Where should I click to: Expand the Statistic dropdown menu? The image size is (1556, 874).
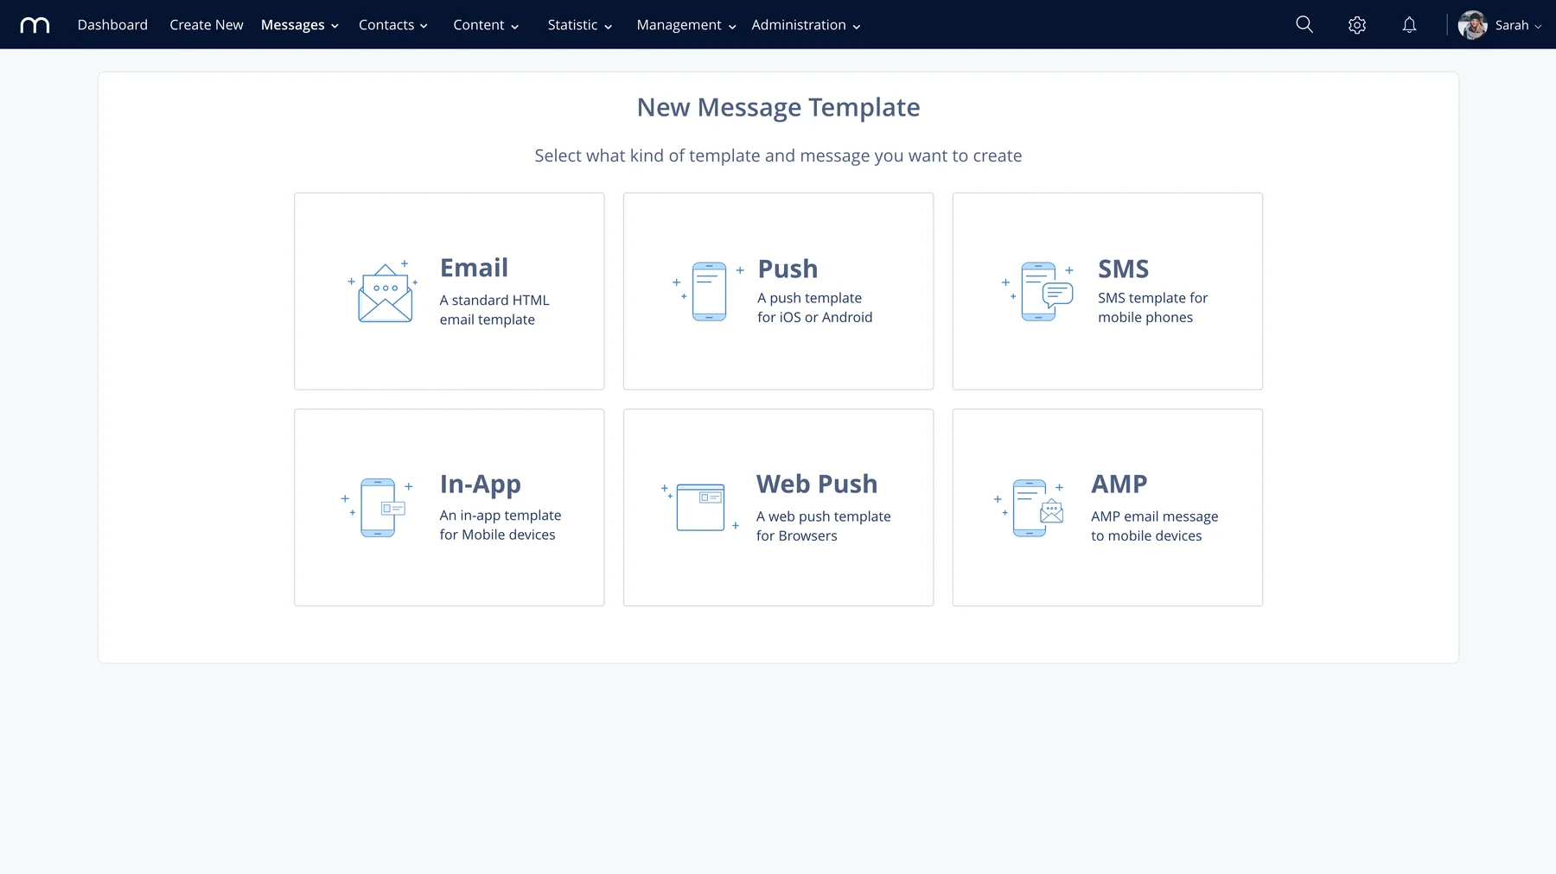[580, 25]
